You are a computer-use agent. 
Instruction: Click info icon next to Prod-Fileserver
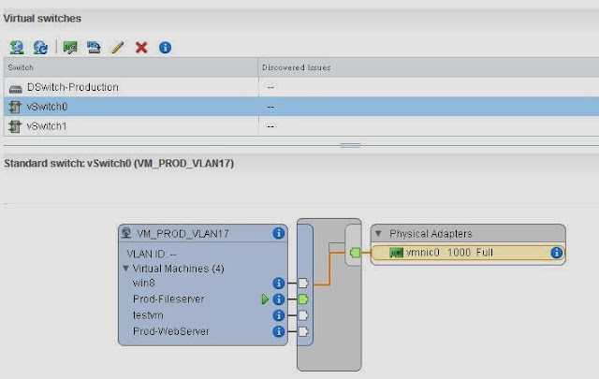click(279, 299)
